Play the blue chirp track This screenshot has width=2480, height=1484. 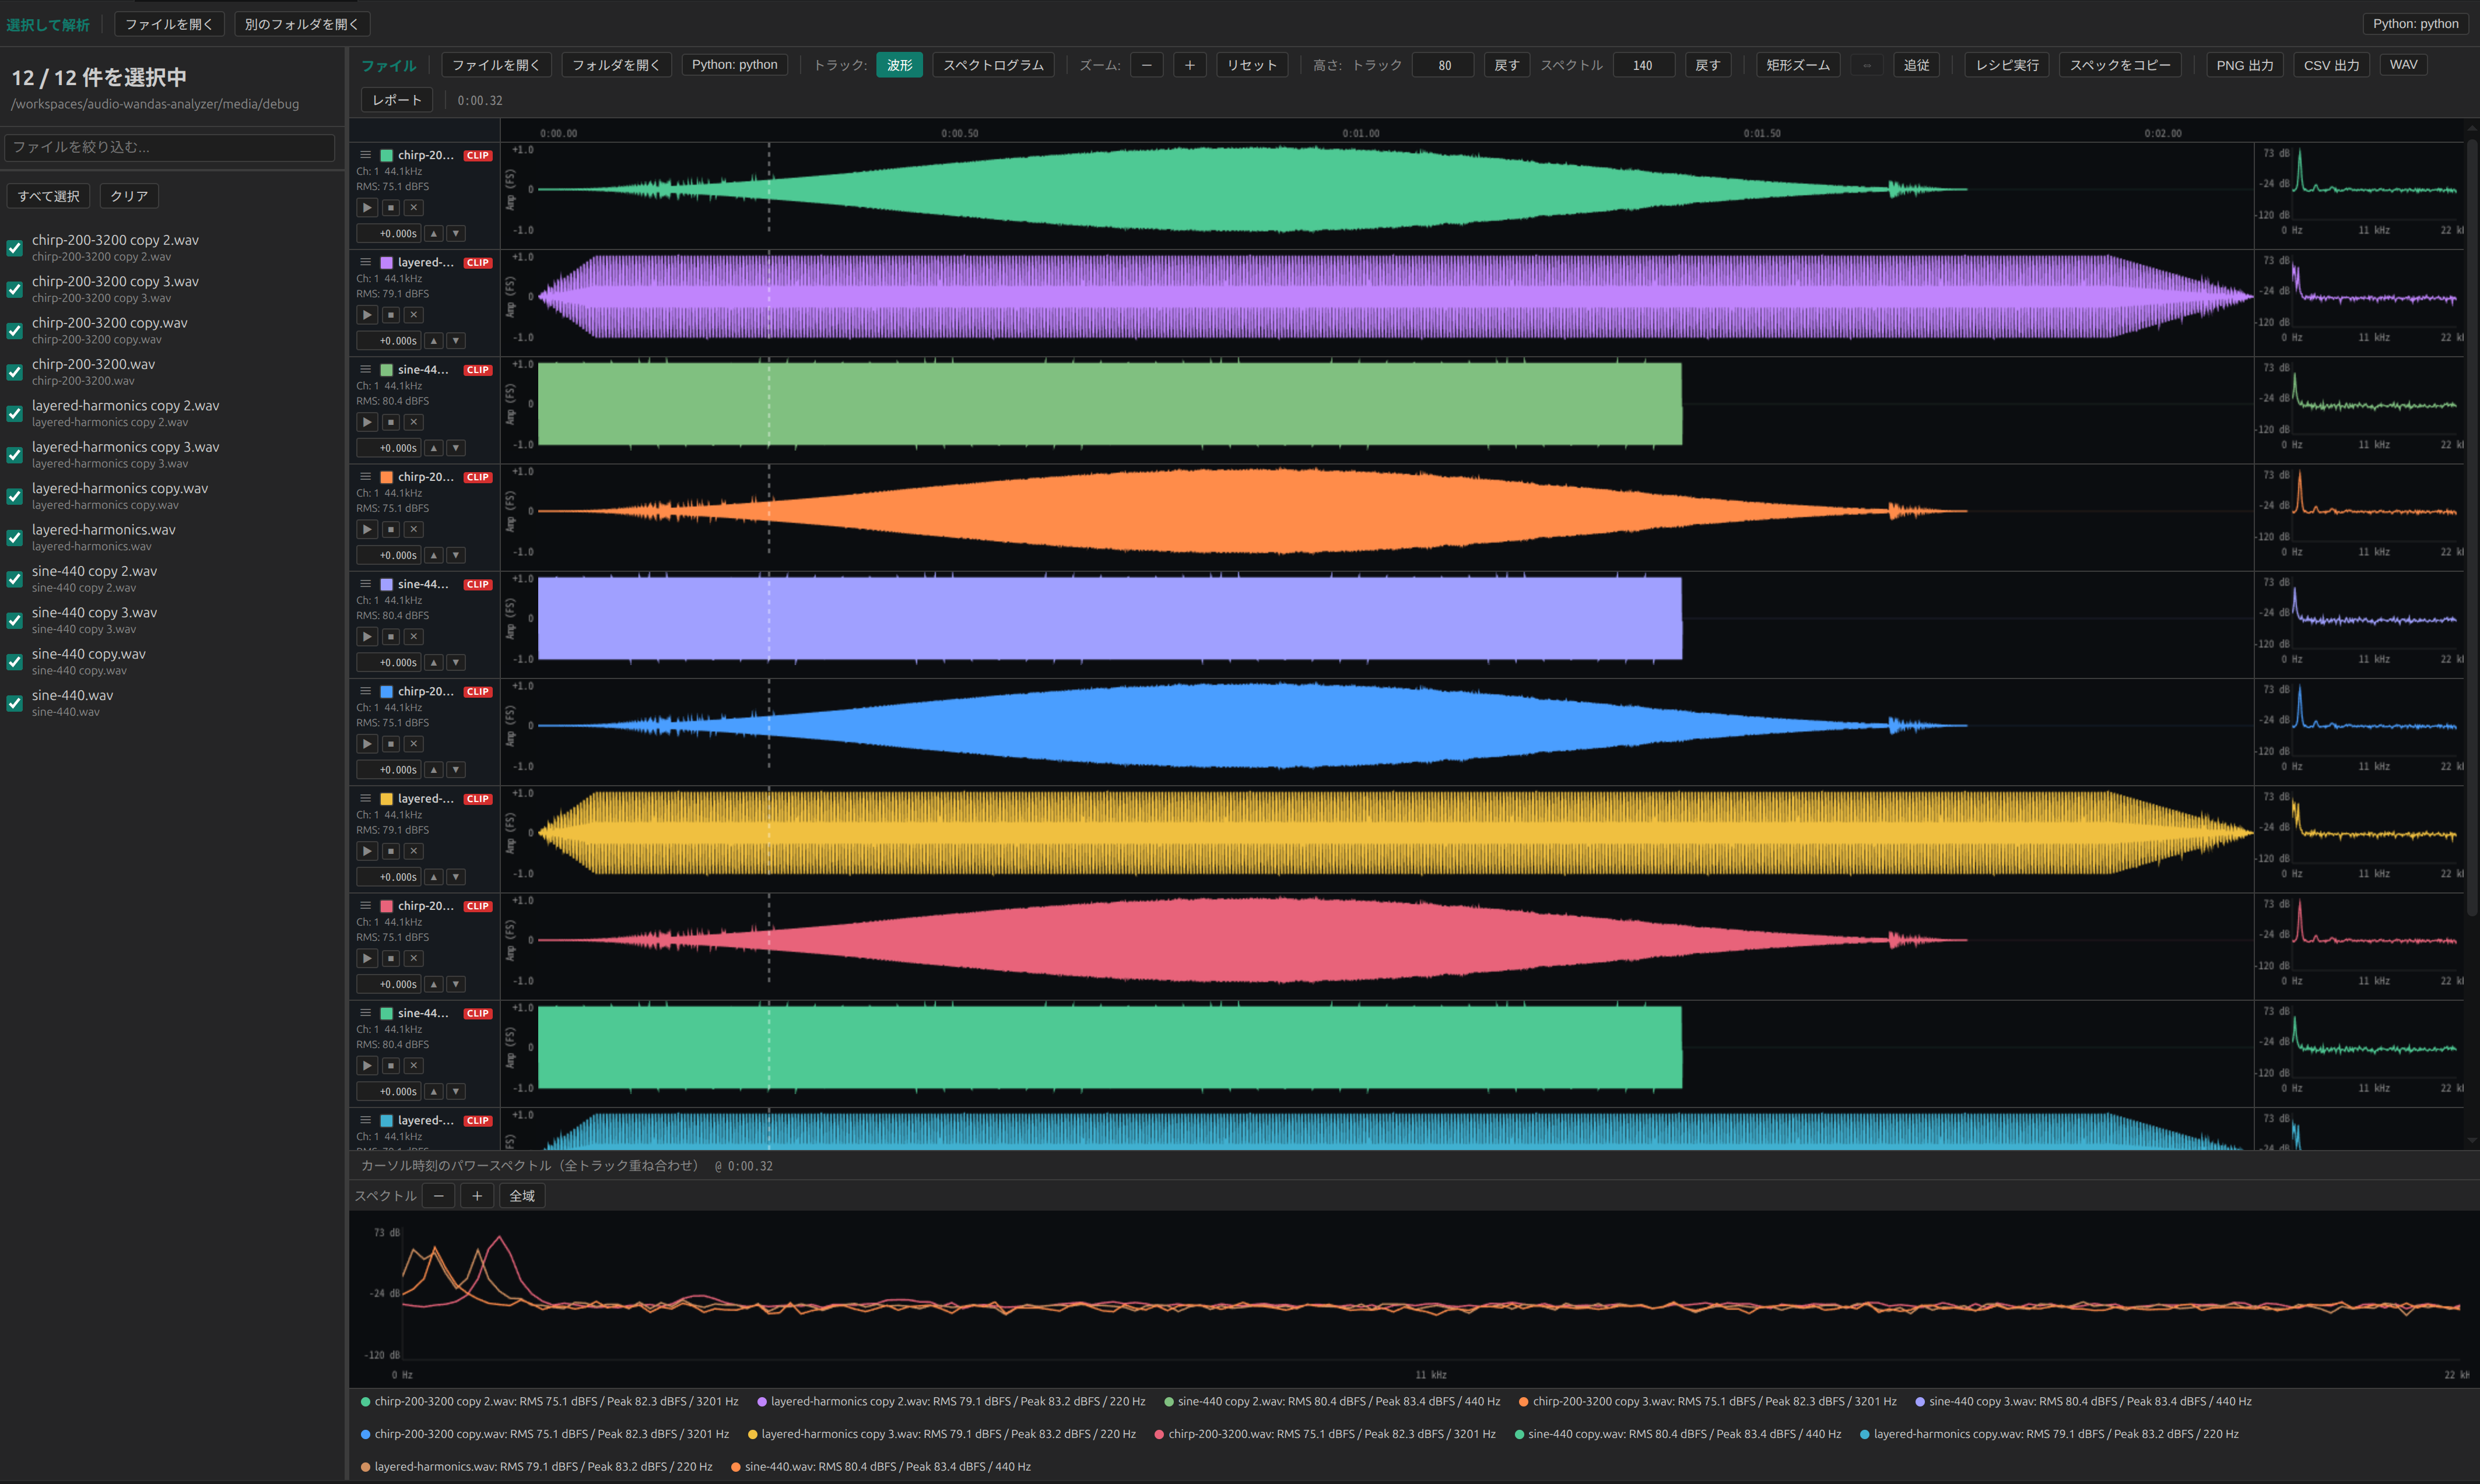[367, 744]
